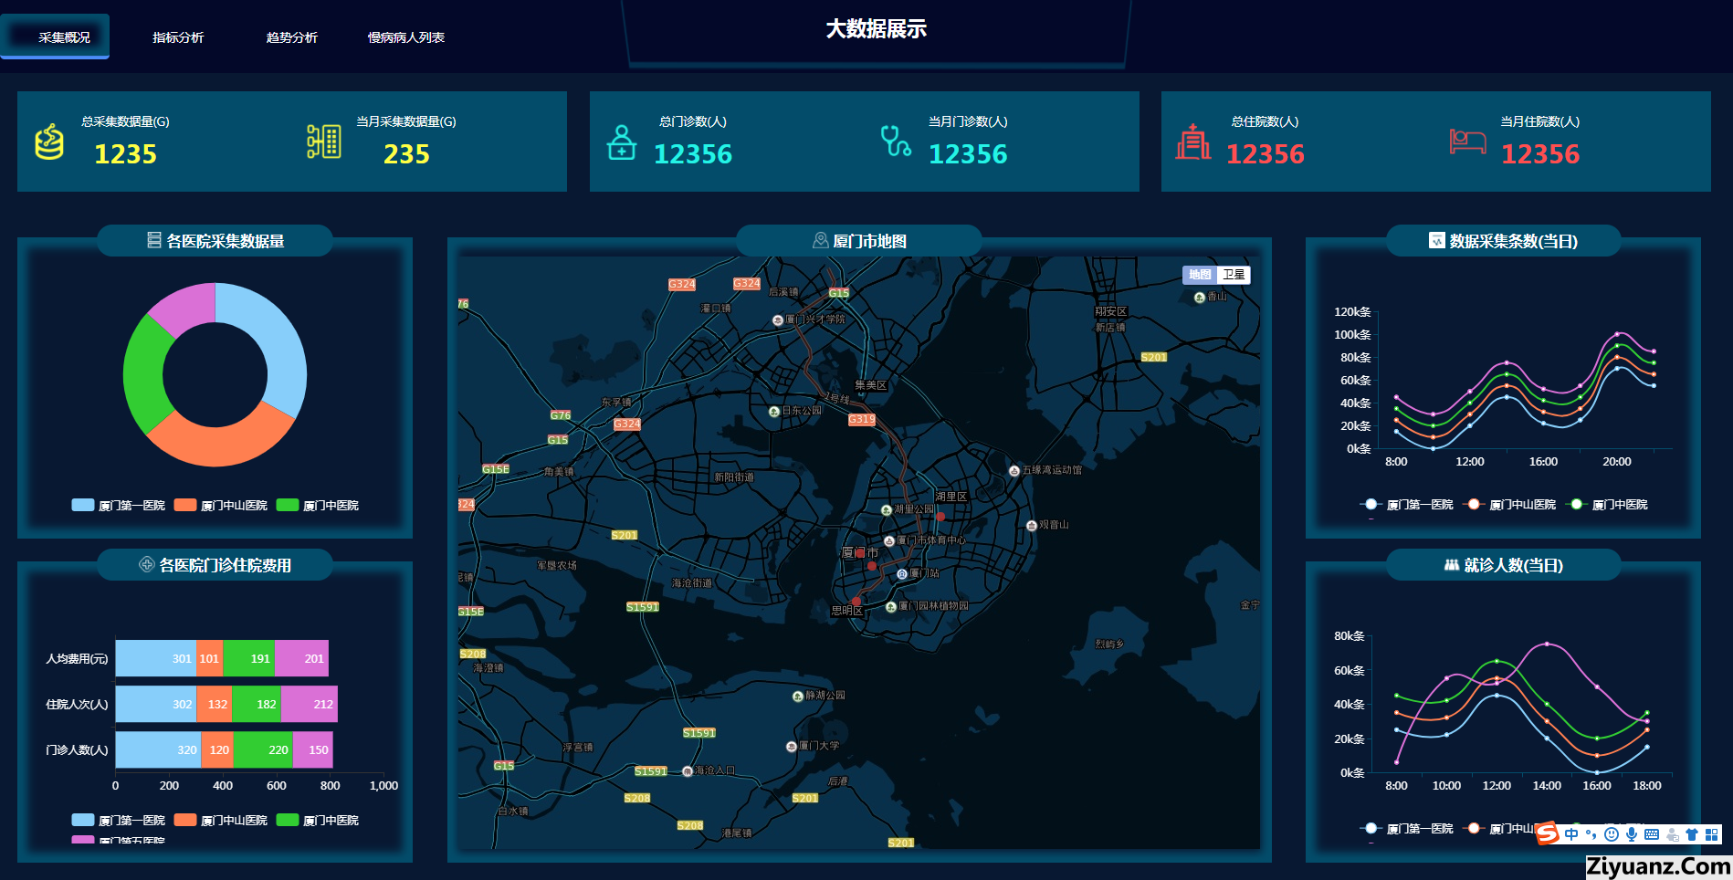Image resolution: width=1733 pixels, height=880 pixels.
Task: Click the red hospital bed icon
Action: [1467, 141]
